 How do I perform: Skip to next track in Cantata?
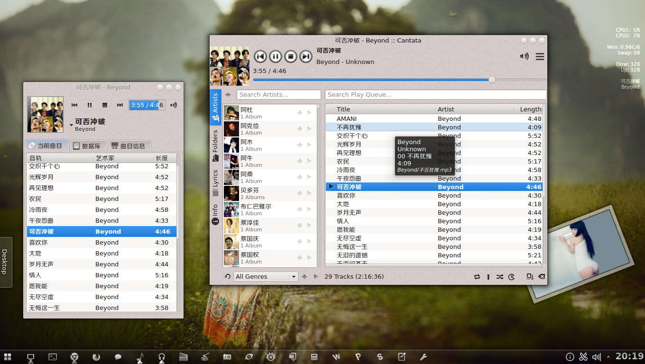pos(306,57)
